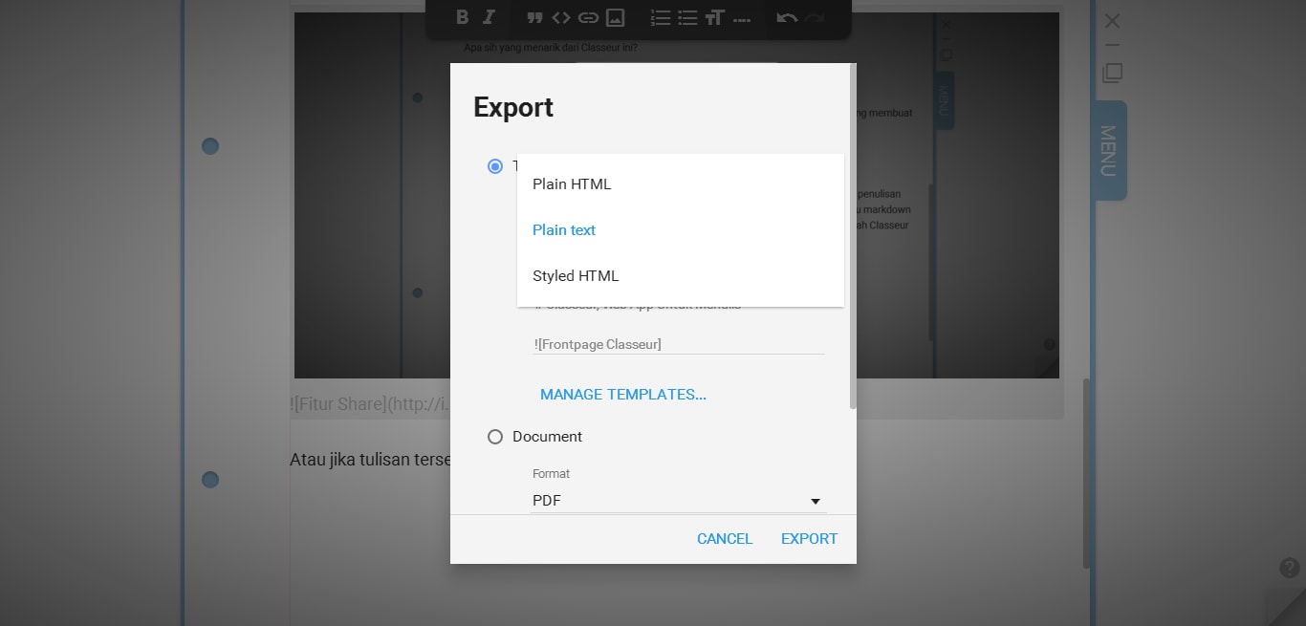Click the '![Frontpage Classeur]' preview field

click(679, 344)
